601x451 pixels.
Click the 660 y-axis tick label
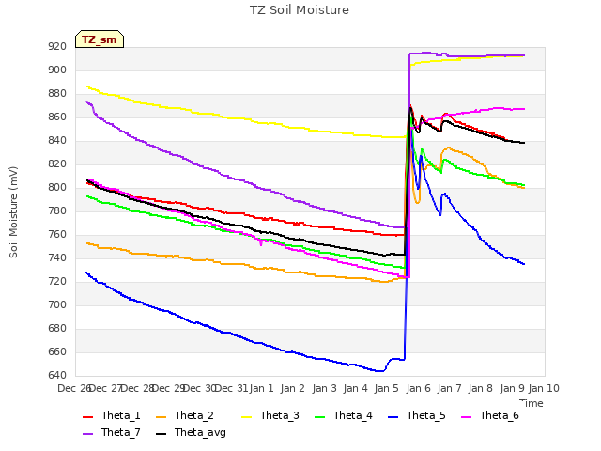[x=57, y=351]
